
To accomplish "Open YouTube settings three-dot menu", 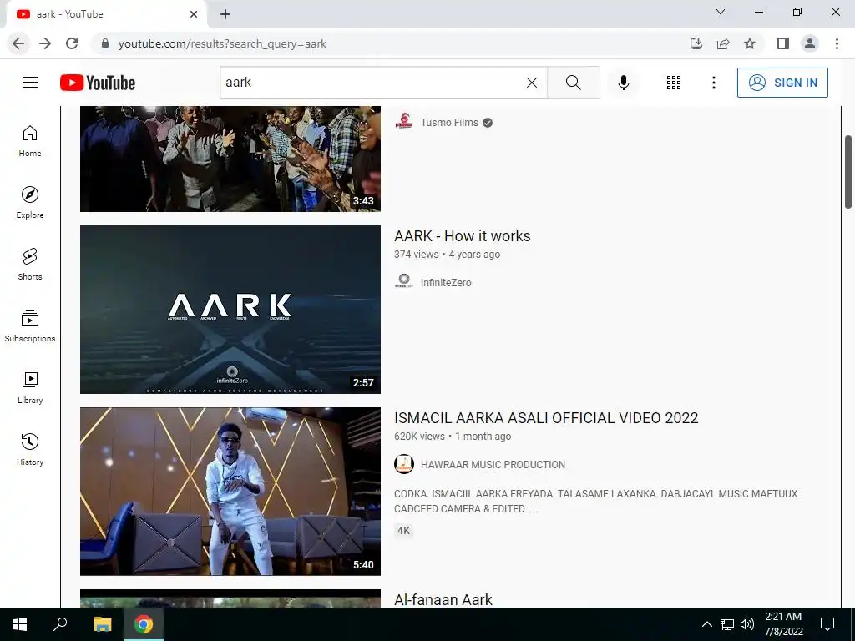I will (x=713, y=83).
